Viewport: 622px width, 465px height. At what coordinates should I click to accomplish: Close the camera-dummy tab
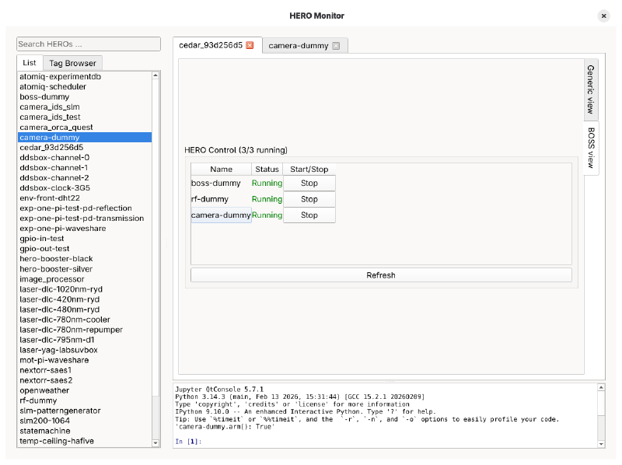[336, 46]
